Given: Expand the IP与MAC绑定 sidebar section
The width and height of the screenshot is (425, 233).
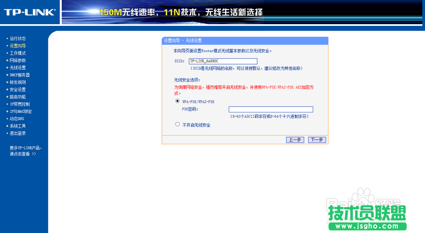Looking at the screenshot, I should tap(20, 112).
